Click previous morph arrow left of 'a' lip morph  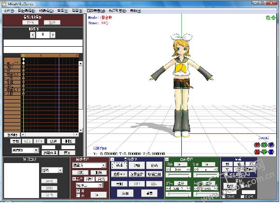coord(196,169)
